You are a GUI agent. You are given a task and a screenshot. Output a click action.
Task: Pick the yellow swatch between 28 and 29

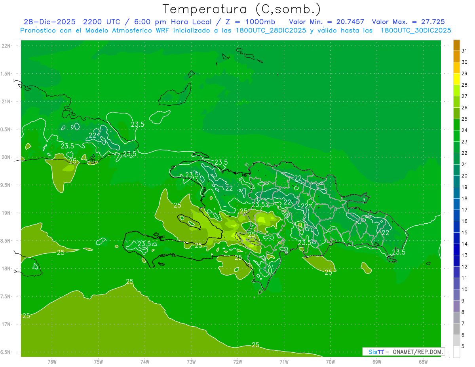click(456, 80)
